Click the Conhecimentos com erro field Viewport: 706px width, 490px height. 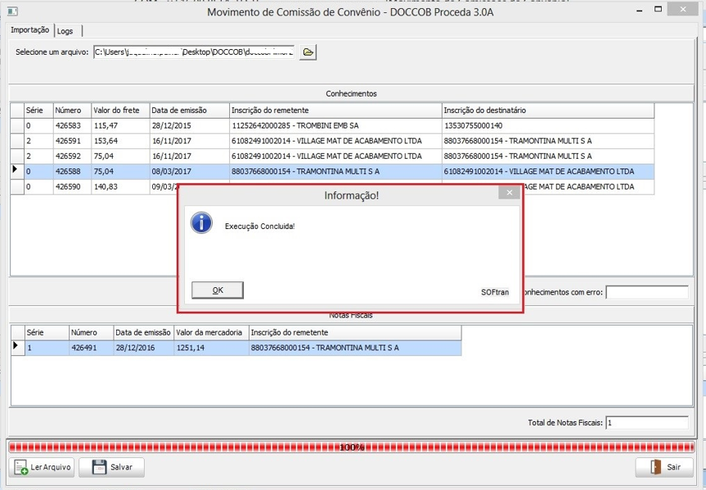647,292
